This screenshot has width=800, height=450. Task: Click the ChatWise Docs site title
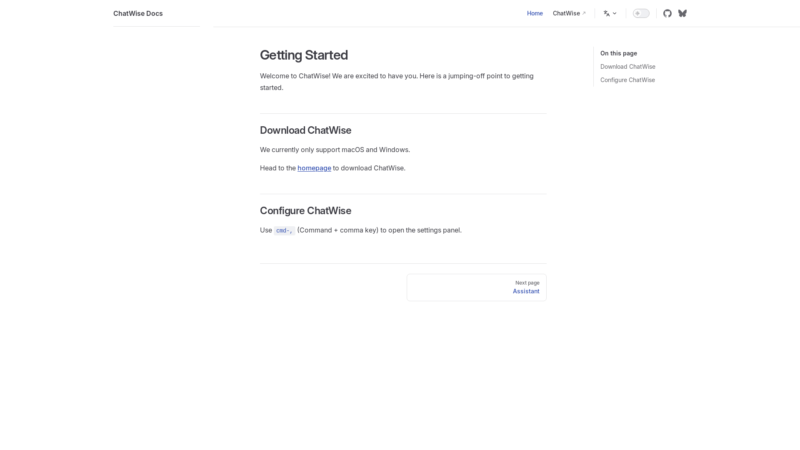tap(138, 13)
